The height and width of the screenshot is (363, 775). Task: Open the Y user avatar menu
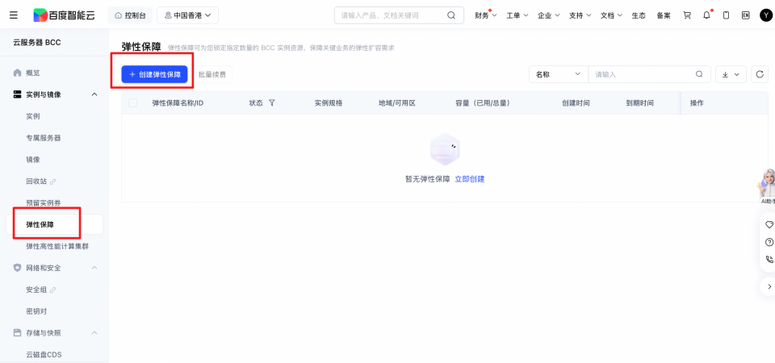pos(765,15)
